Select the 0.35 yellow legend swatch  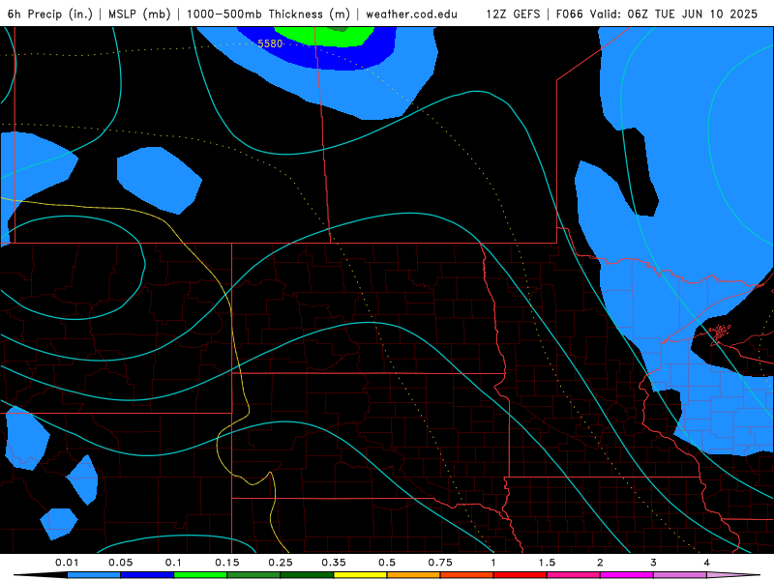360,575
